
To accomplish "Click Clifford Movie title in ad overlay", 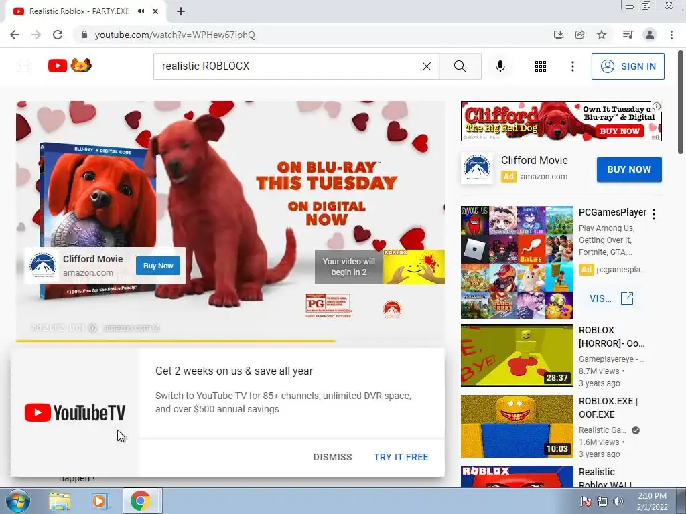I will point(92,259).
